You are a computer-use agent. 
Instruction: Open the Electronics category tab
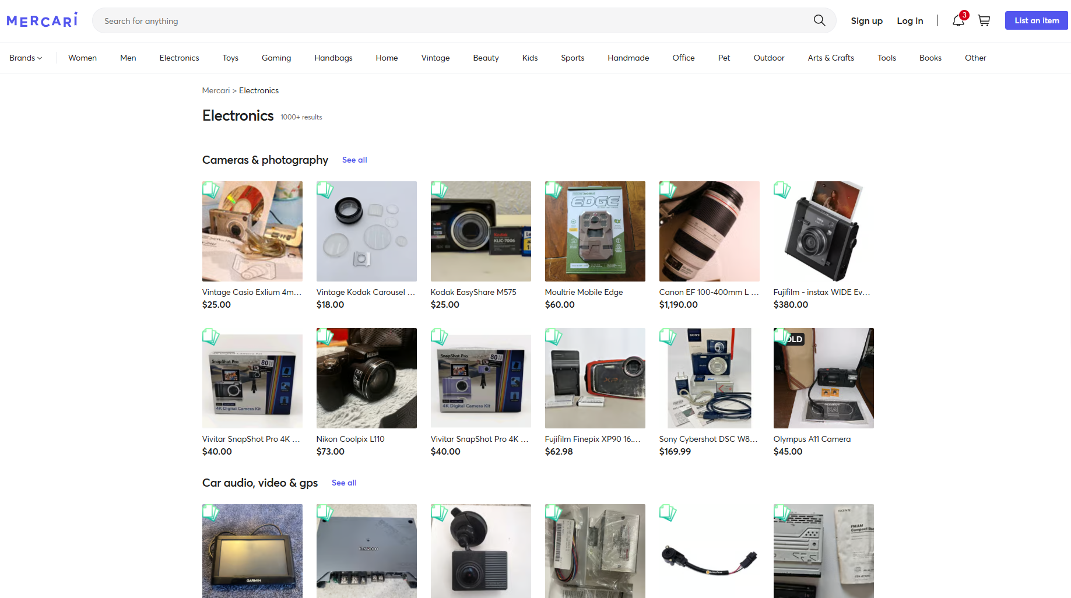coord(179,58)
